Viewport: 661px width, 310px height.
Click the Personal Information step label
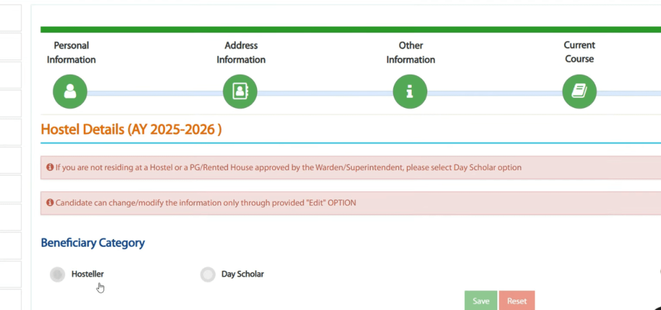pos(71,53)
